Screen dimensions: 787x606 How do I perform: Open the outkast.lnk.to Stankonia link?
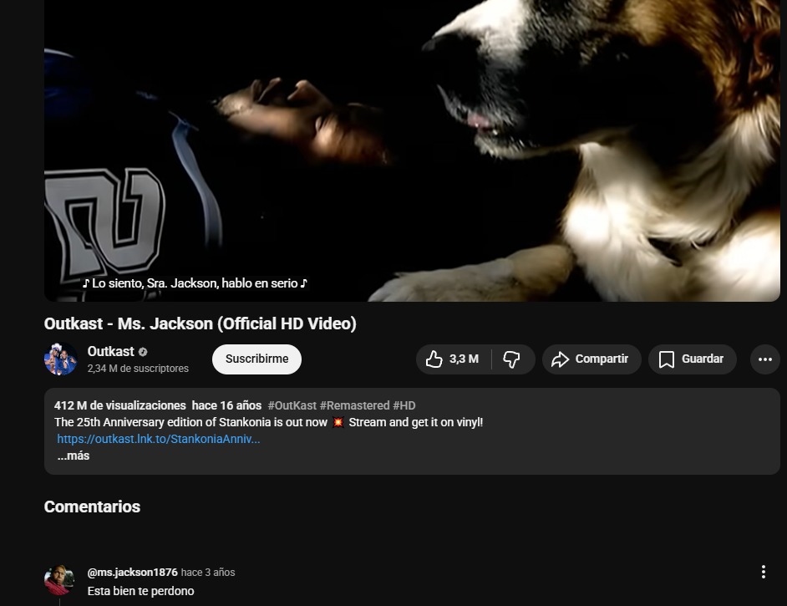coord(159,439)
